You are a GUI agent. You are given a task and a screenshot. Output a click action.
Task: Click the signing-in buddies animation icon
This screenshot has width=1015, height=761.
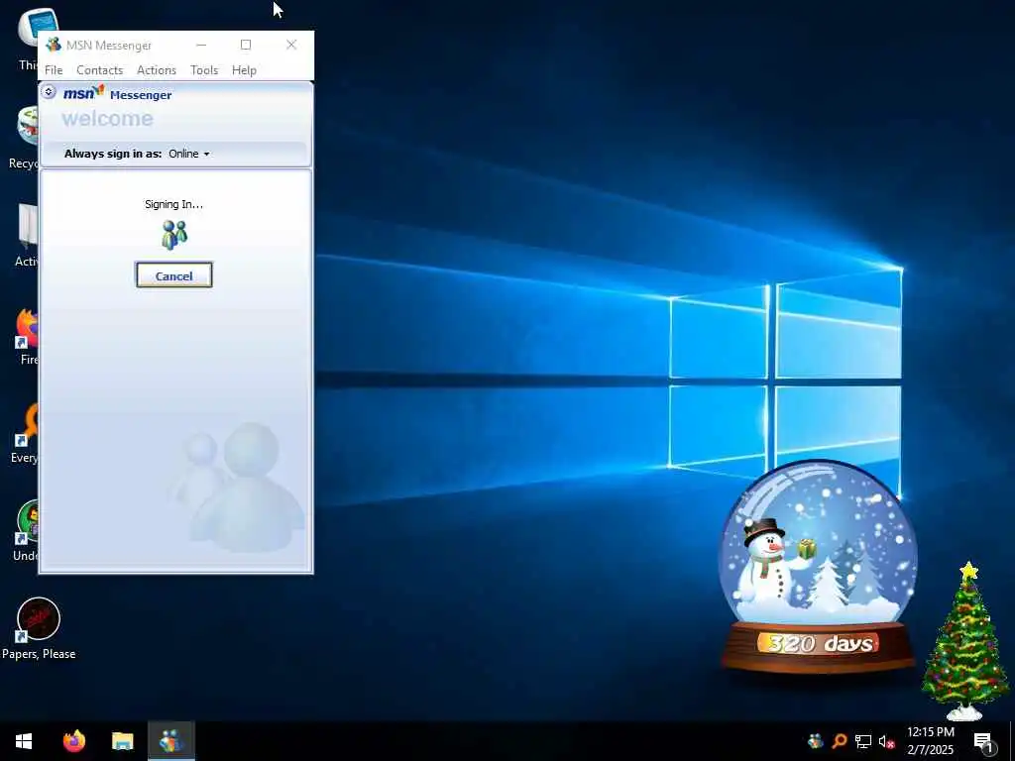tap(174, 234)
